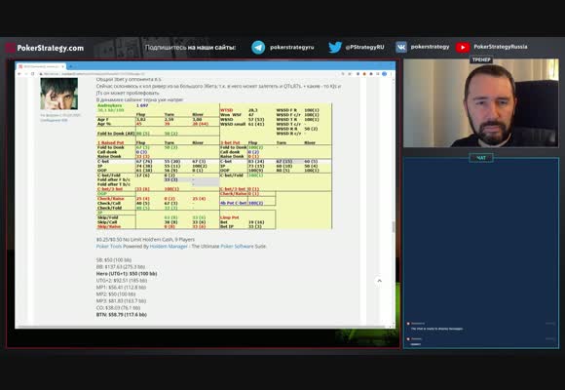565x390 pixels.
Task: Open the Poker Tools link
Action: click(109, 246)
